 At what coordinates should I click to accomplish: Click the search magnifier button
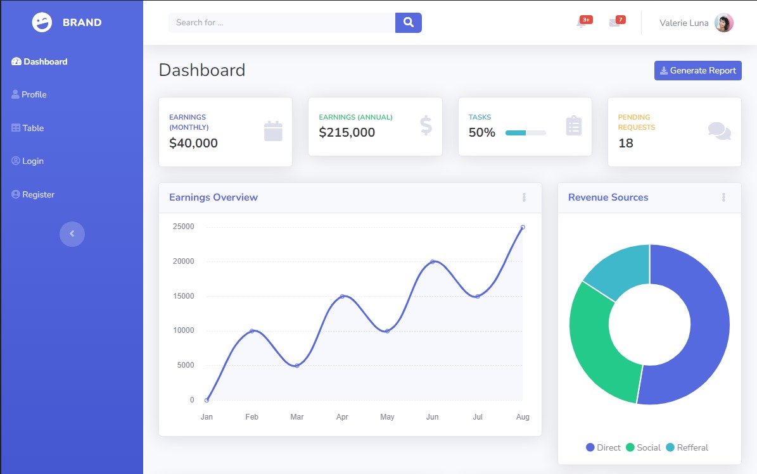(x=409, y=23)
